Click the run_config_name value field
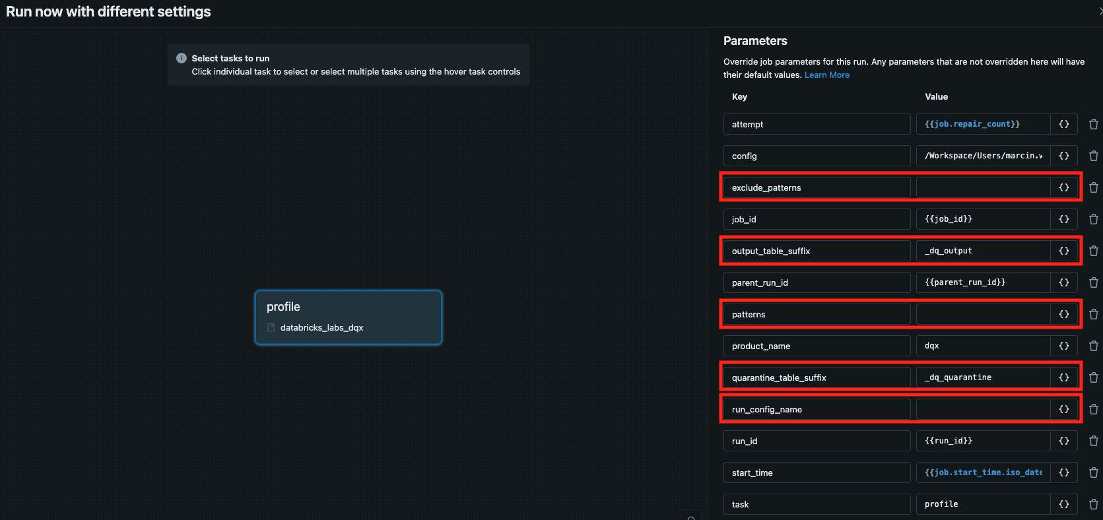The height and width of the screenshot is (520, 1103). click(982, 409)
